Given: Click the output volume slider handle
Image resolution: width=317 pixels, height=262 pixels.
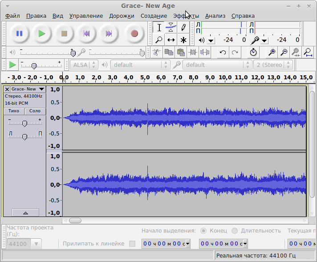Looking at the screenshot, I should [73, 53].
